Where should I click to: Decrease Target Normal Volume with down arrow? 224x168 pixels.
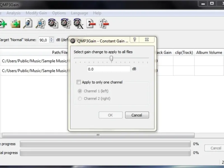tap(52, 41)
